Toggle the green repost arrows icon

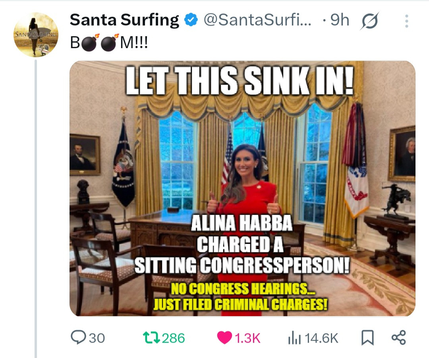151,338
